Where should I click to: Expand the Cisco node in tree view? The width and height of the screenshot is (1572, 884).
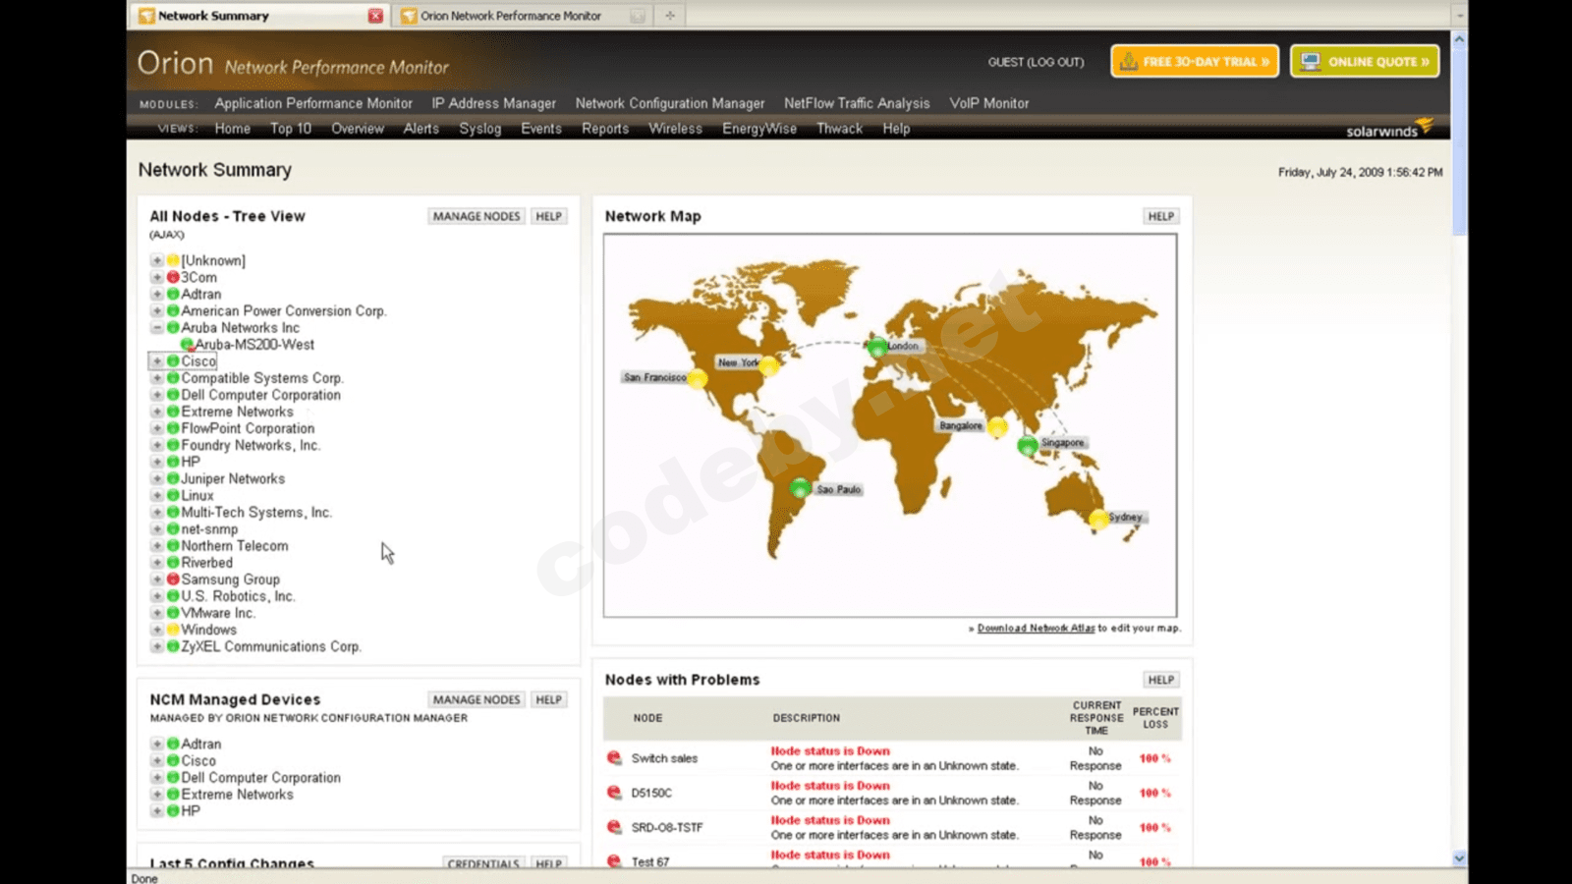[156, 361]
